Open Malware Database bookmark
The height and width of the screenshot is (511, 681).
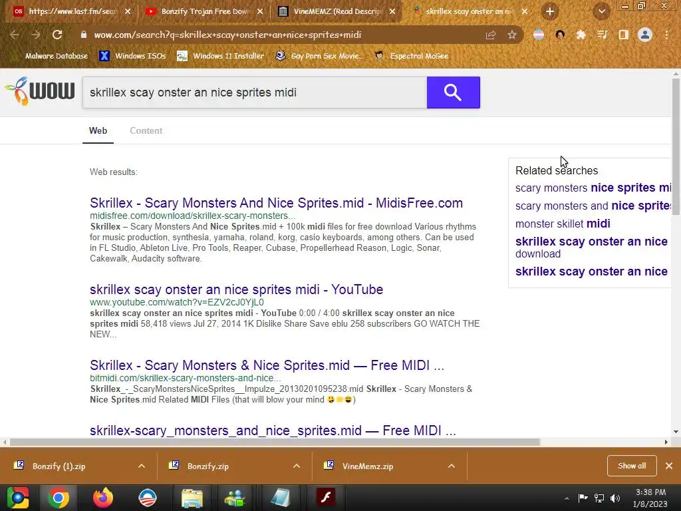click(51, 56)
